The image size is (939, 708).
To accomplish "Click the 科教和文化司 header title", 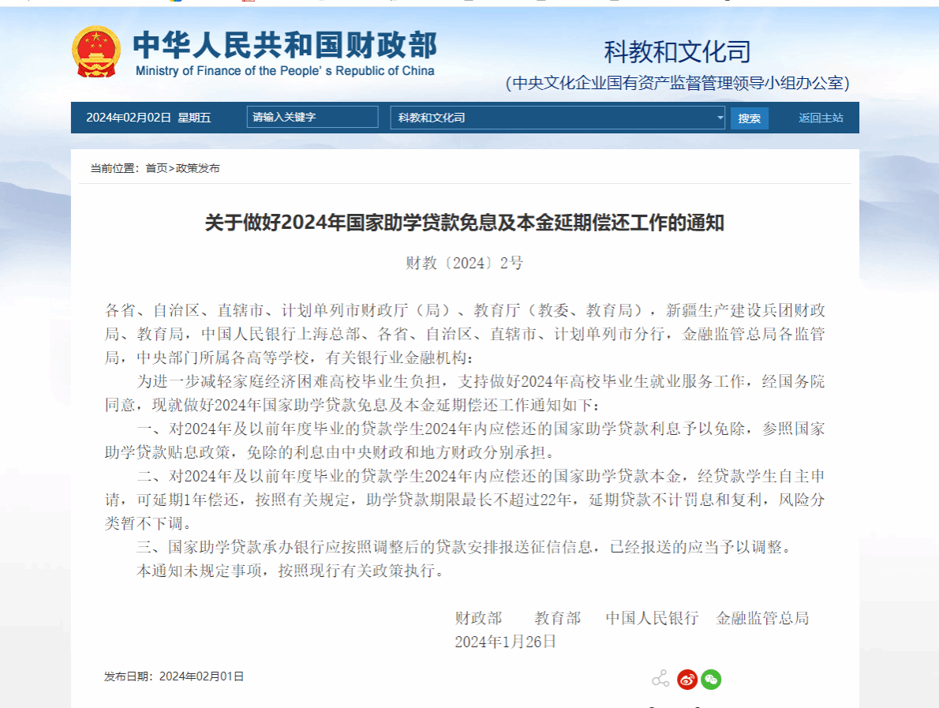I will 677,52.
